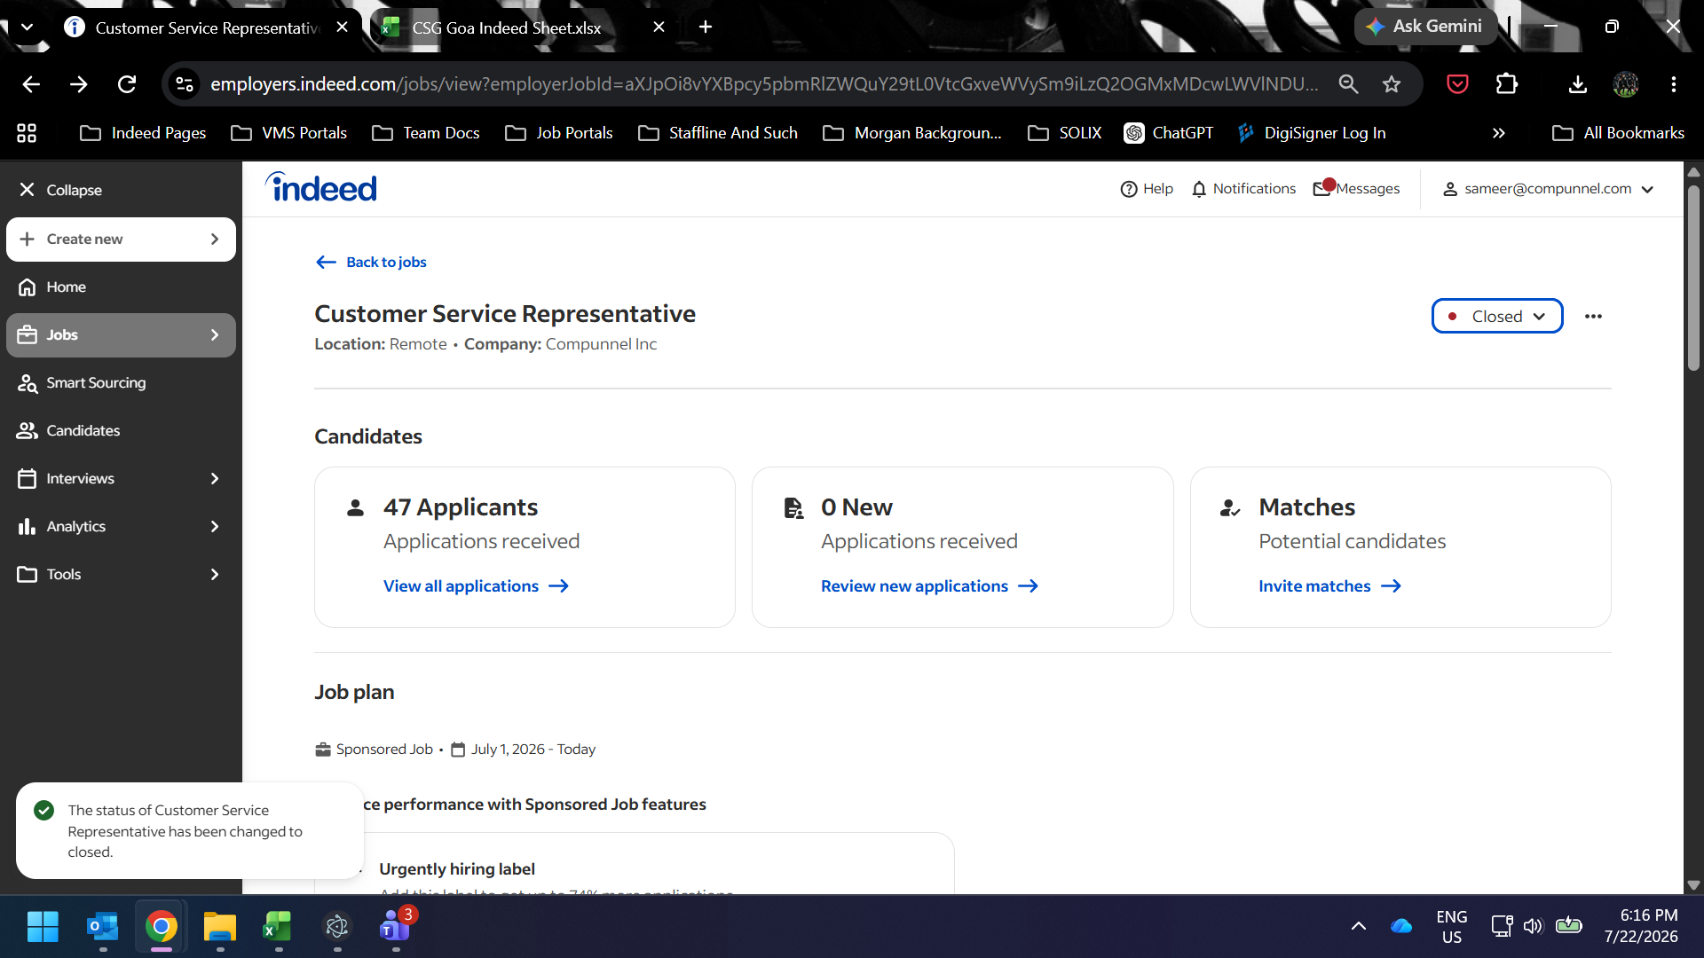Expand the Create new menu
1704x958 pixels.
click(121, 239)
